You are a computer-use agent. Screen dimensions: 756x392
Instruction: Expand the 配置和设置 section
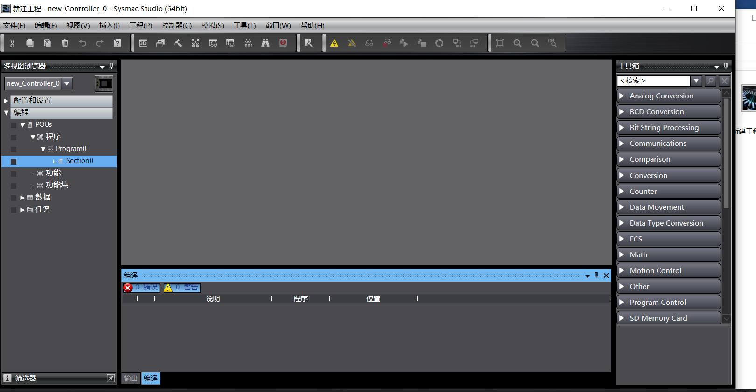7,100
